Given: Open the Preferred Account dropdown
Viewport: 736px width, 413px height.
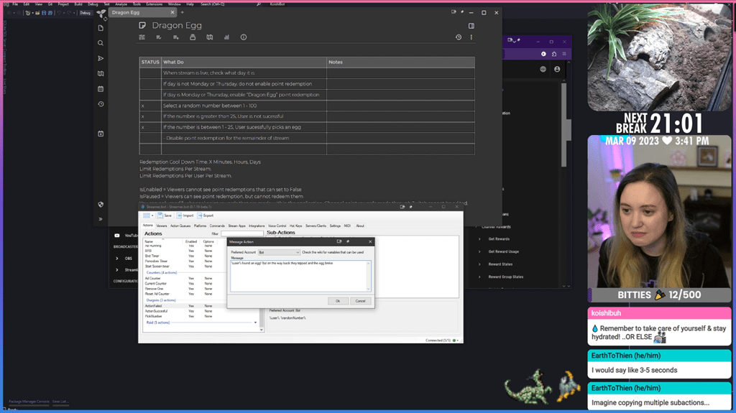Looking at the screenshot, I should (279, 253).
